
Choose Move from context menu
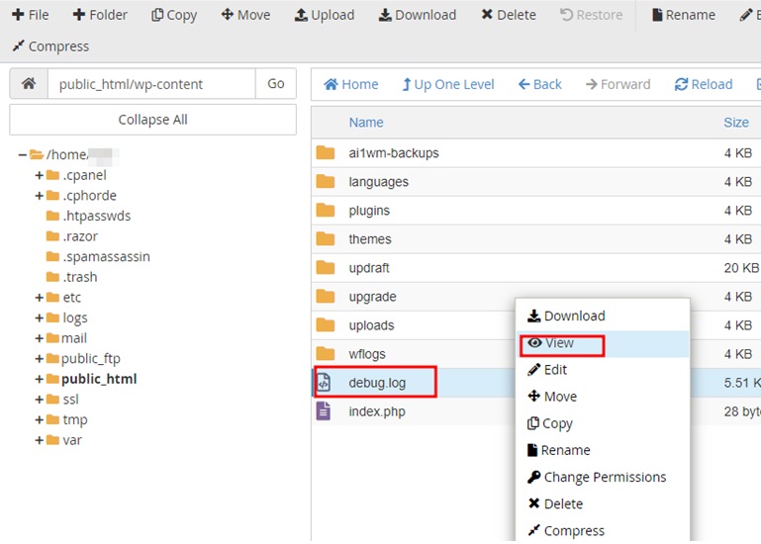[x=603, y=397]
